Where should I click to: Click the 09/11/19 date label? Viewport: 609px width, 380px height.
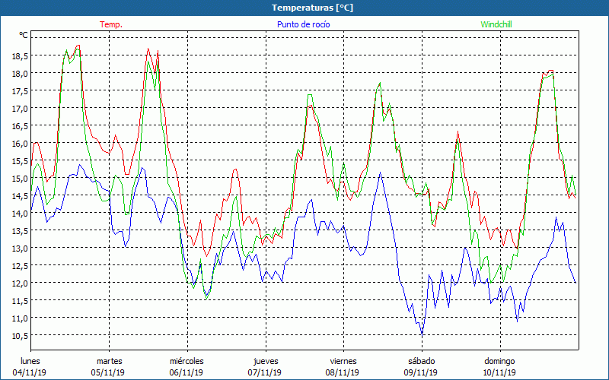tap(421, 372)
